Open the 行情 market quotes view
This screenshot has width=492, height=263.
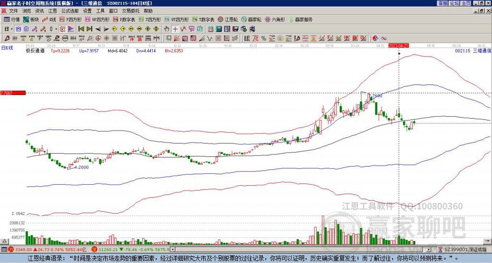[x=12, y=19]
